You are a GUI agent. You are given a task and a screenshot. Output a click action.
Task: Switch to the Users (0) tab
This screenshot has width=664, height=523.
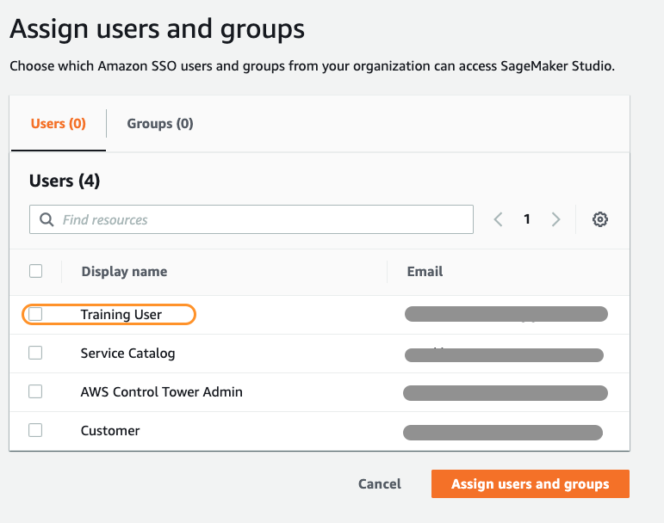point(59,124)
